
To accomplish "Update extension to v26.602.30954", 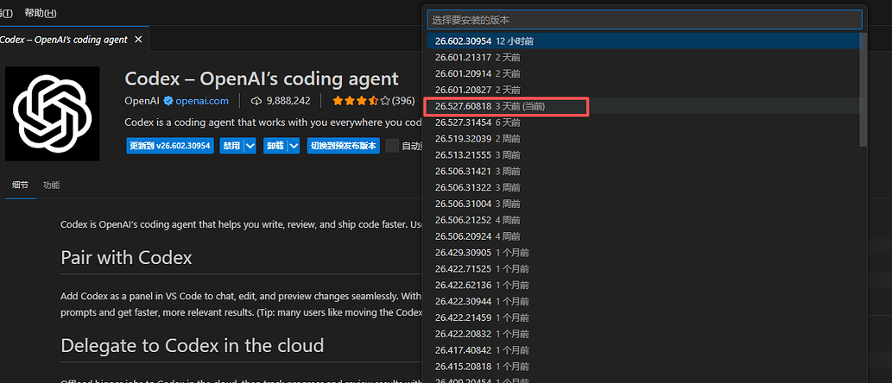I will pos(170,146).
